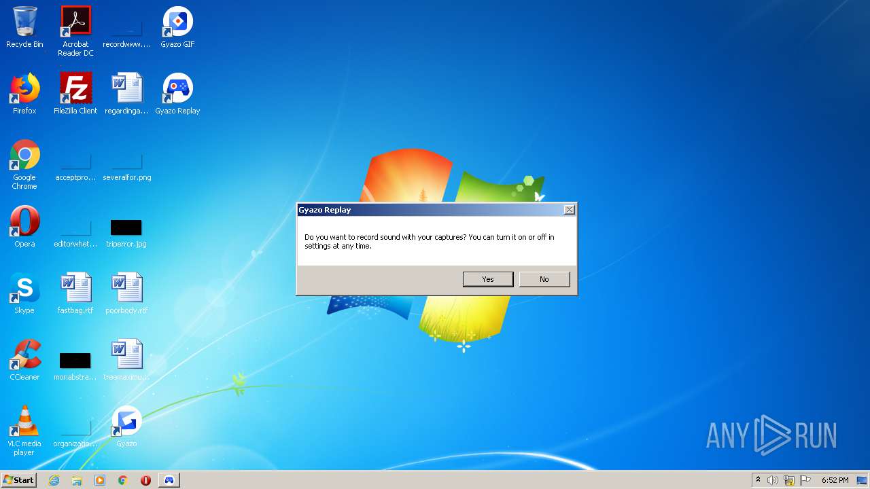Select the Gyazo desktop shortcut
Screen dimensions: 870x489
(x=126, y=427)
